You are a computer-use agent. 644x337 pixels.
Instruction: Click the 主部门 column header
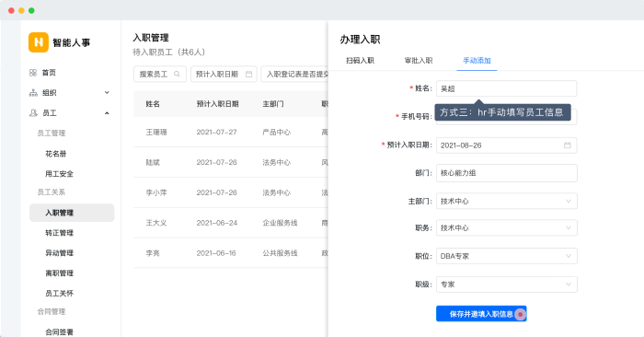point(273,104)
